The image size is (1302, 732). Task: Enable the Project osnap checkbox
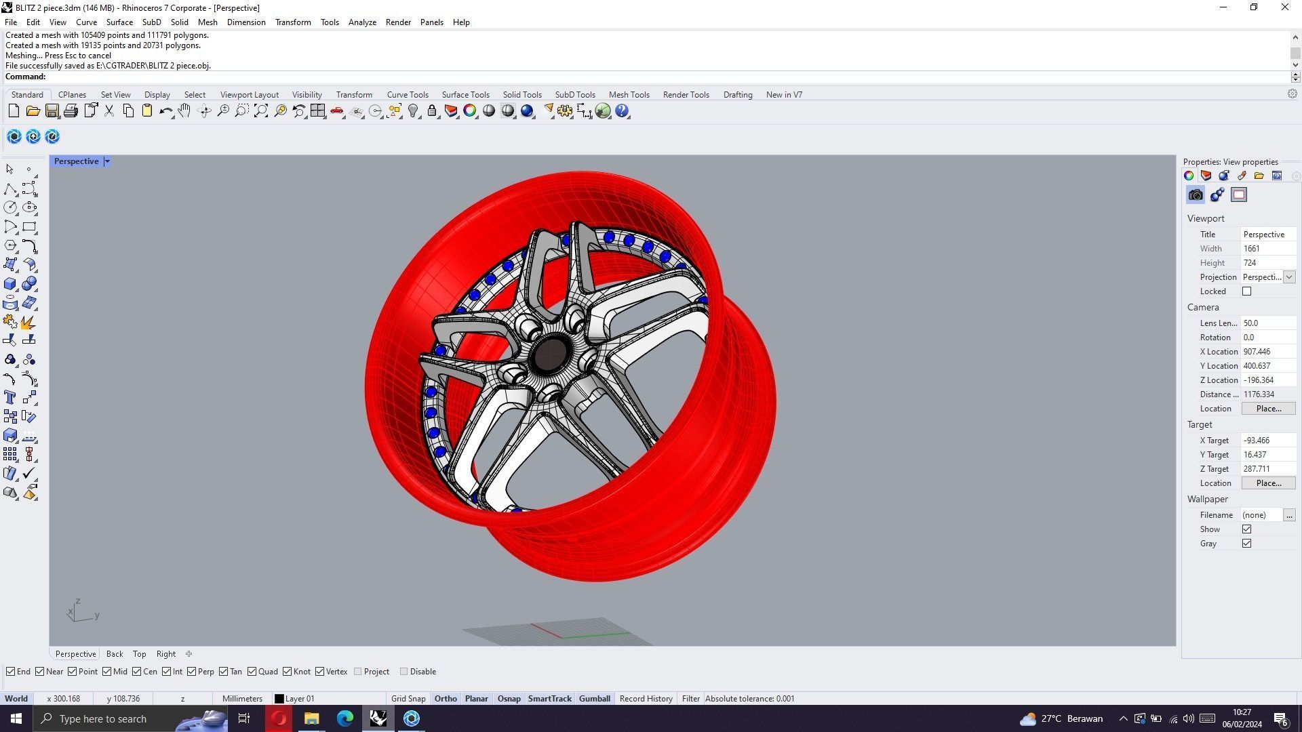pyautogui.click(x=358, y=672)
